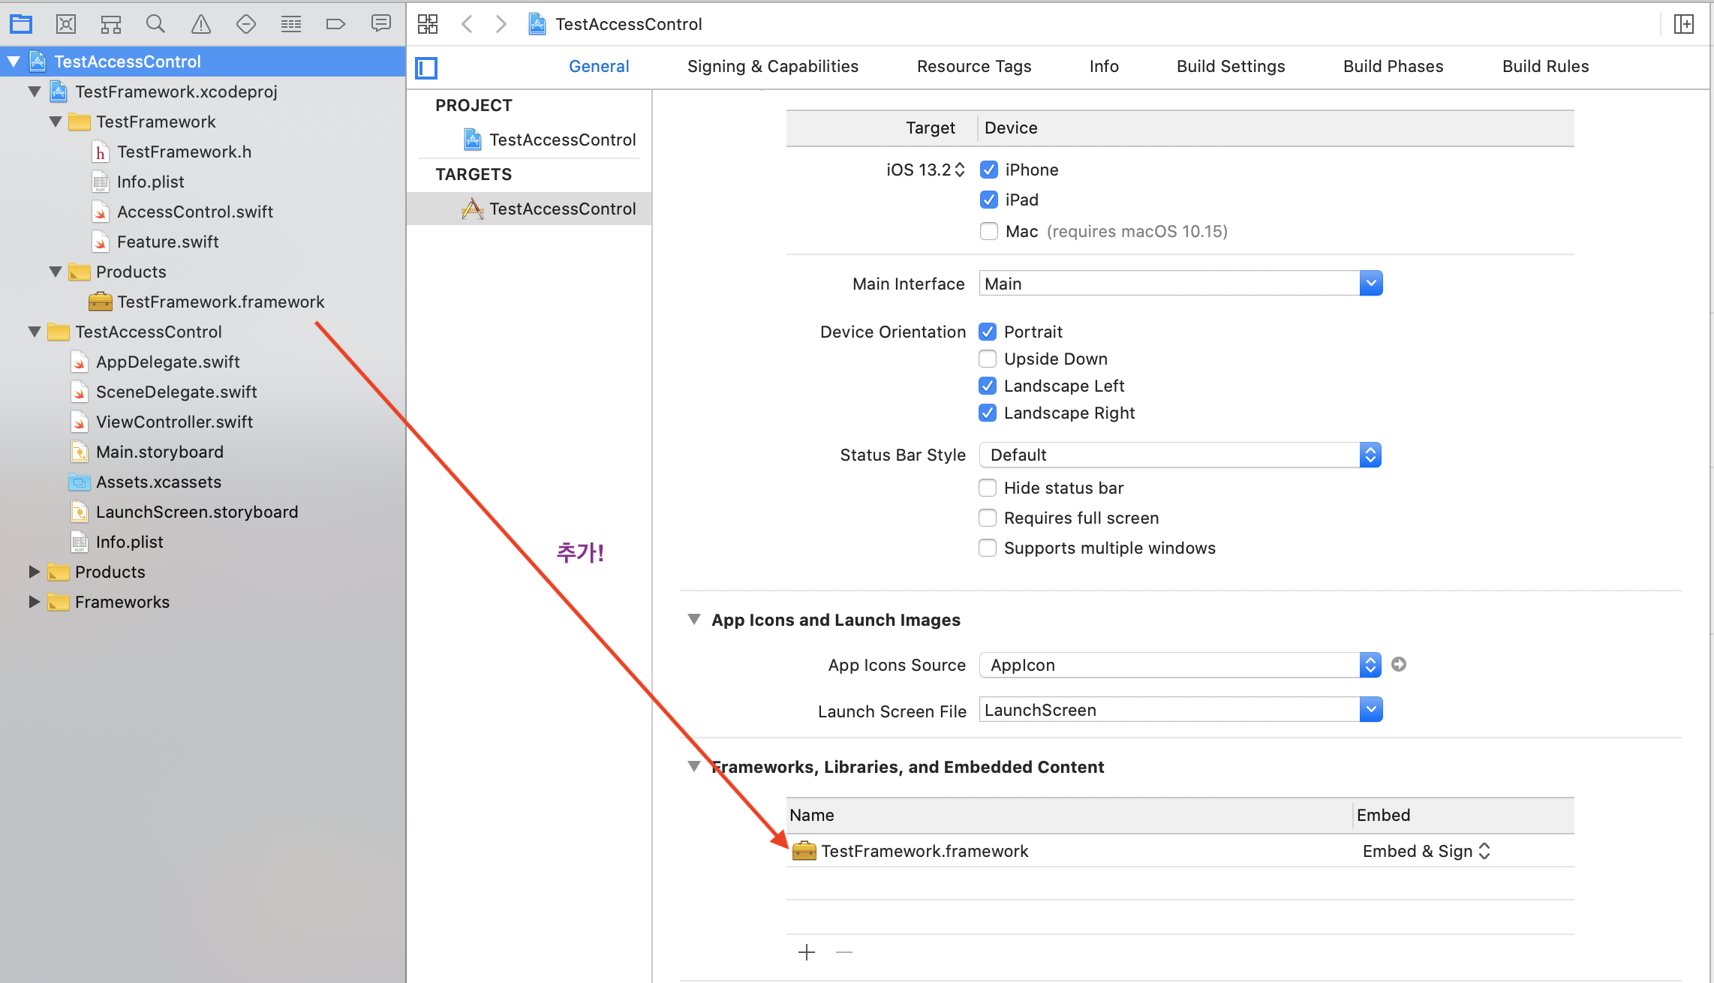Show the report navigator speech-bubble icon
Screen dimensions: 1714x983
(381, 24)
